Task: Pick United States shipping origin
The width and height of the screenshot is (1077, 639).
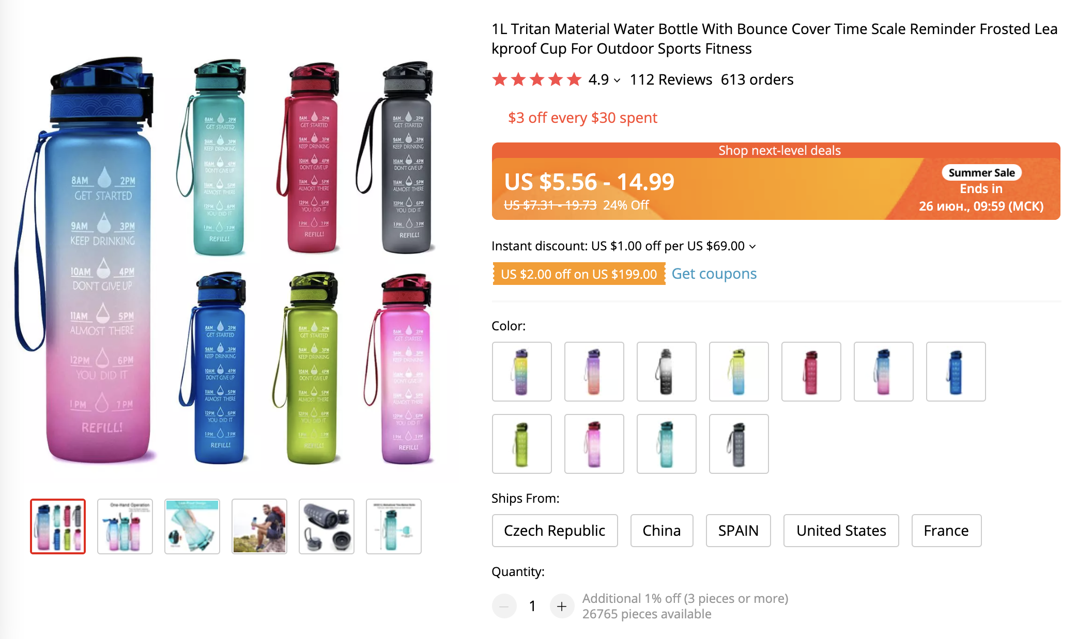Action: point(841,531)
